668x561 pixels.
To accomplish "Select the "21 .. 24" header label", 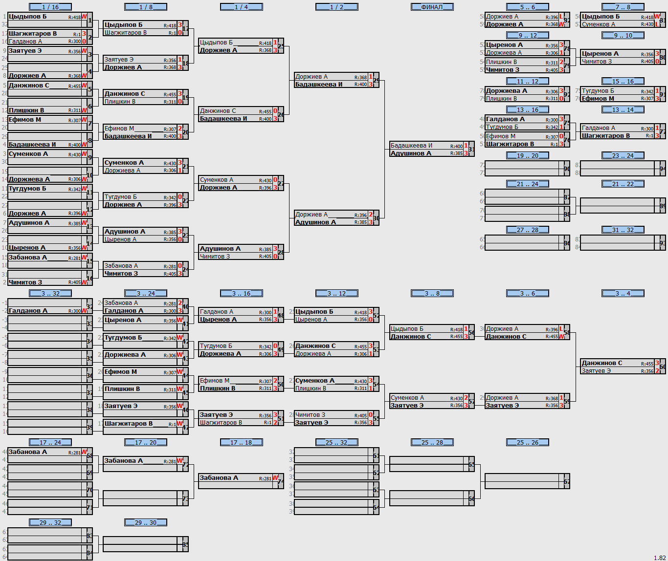I will coord(527,184).
